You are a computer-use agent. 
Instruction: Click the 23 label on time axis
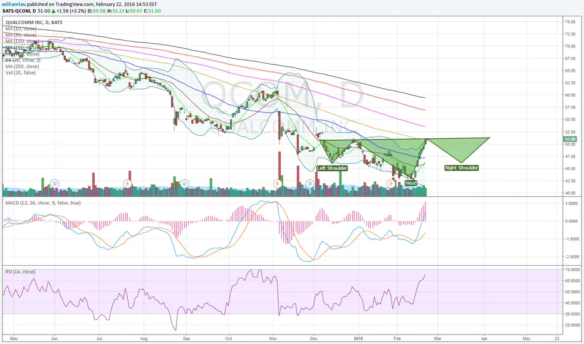click(557, 338)
